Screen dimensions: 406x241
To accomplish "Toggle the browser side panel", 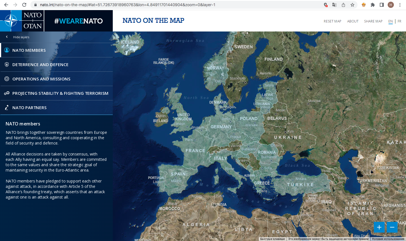I will tap(382, 5).
